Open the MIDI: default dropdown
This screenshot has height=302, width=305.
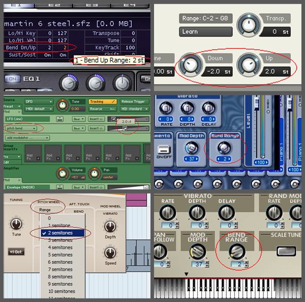[39, 109]
